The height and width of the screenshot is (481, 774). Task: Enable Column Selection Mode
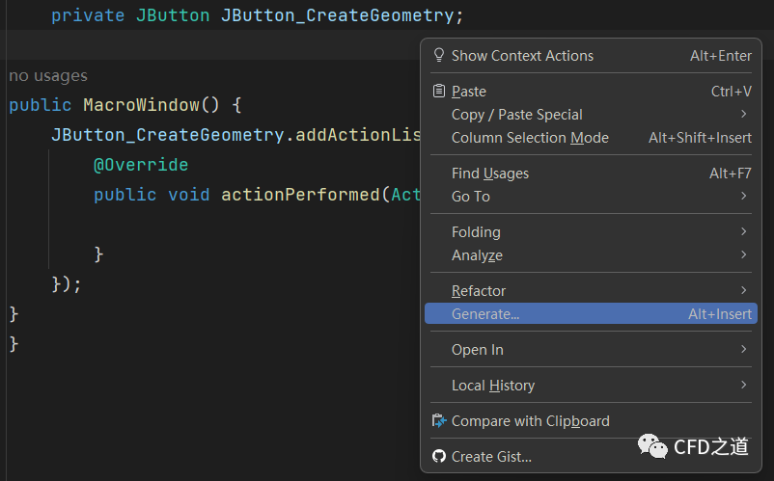(x=530, y=138)
